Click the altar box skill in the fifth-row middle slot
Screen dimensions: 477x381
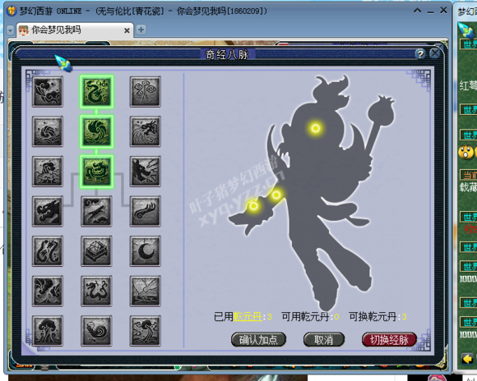[96, 251]
